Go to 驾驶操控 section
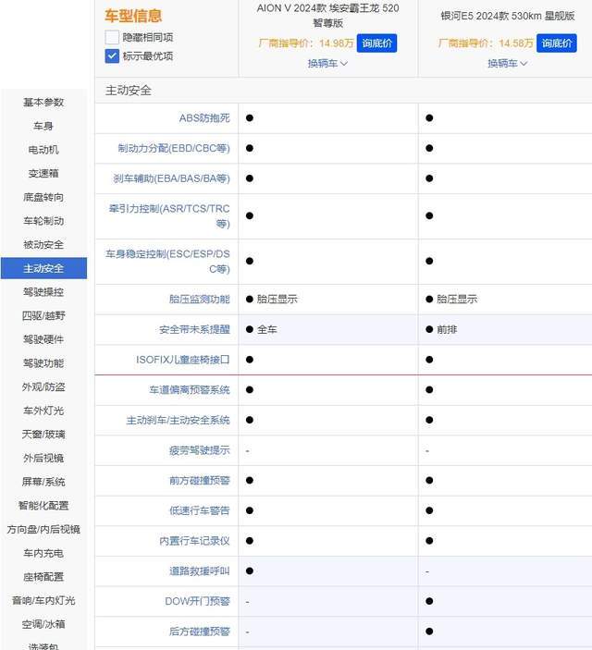Image resolution: width=592 pixels, height=650 pixels. [43, 292]
